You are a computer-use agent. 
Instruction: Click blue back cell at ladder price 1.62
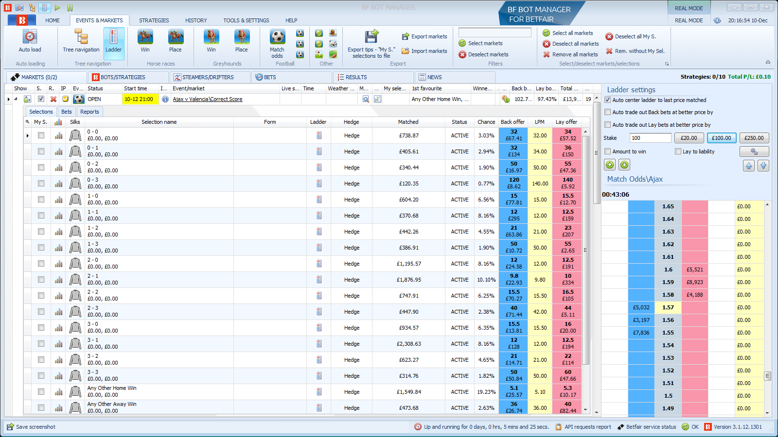641,244
